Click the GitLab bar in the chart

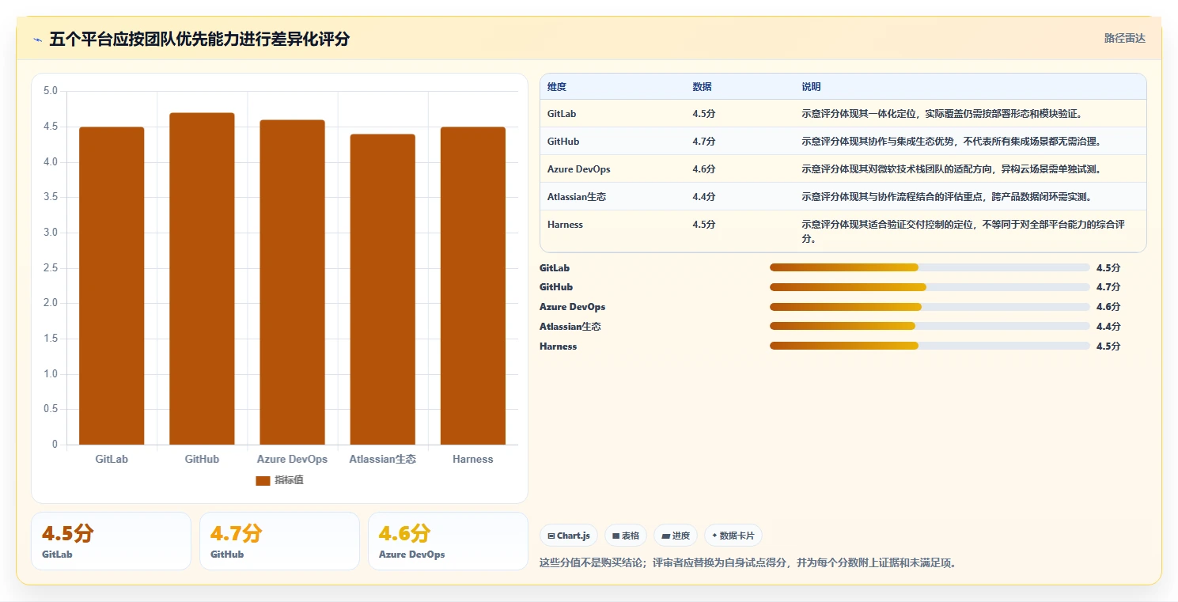pos(112,286)
